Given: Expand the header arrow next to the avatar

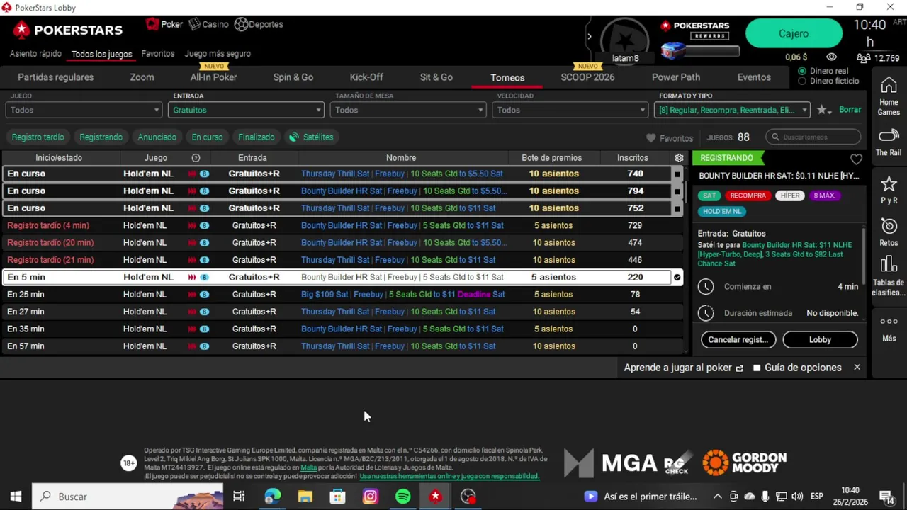Looking at the screenshot, I should 589,36.
